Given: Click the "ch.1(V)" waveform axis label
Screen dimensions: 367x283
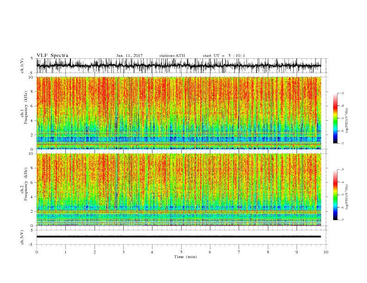Looking at the screenshot, I should 22,66.
